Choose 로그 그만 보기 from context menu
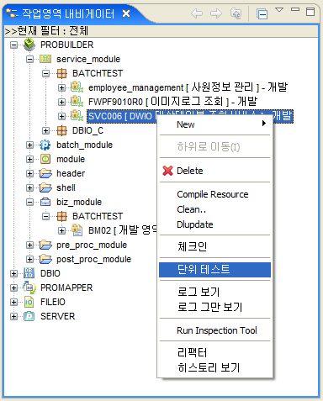The height and width of the screenshot is (401, 323). tap(214, 307)
